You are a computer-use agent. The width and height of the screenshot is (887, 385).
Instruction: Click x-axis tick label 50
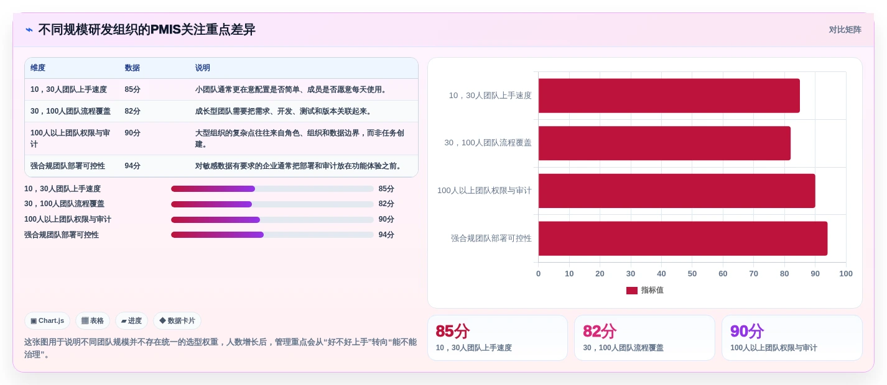(x=692, y=273)
